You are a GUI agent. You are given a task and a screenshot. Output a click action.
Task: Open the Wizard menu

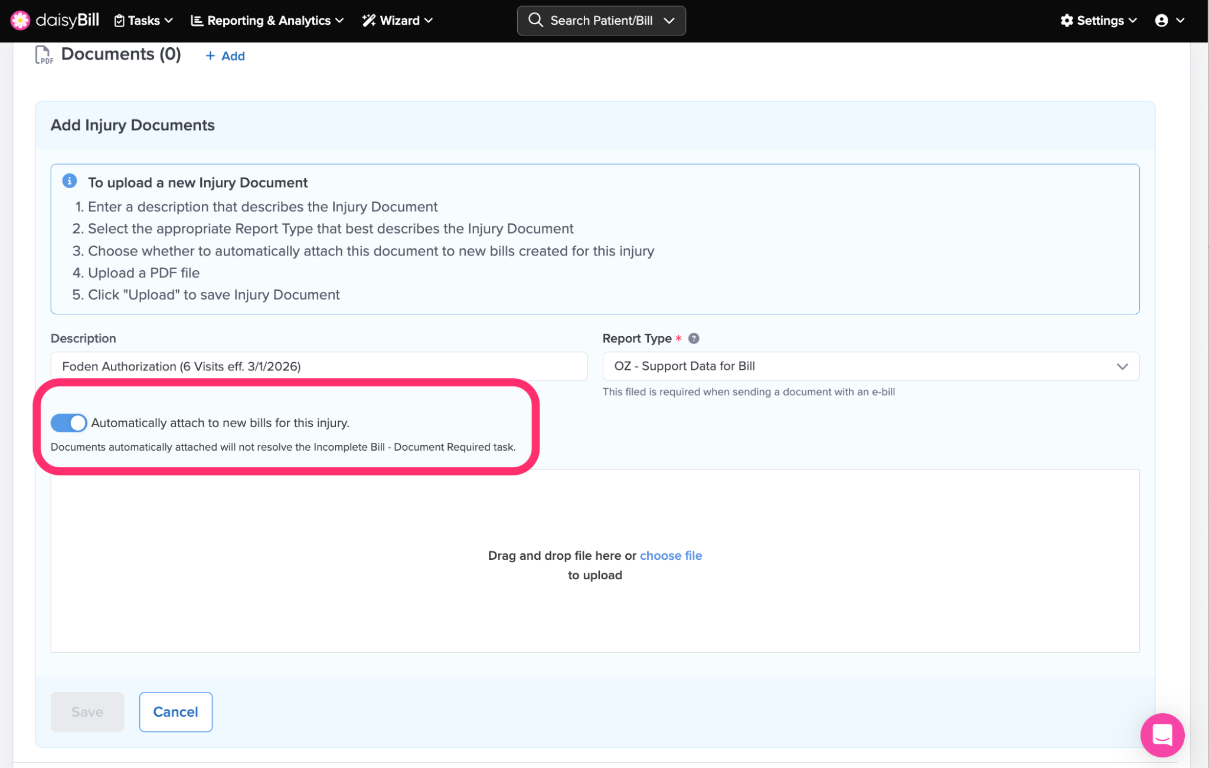click(397, 21)
